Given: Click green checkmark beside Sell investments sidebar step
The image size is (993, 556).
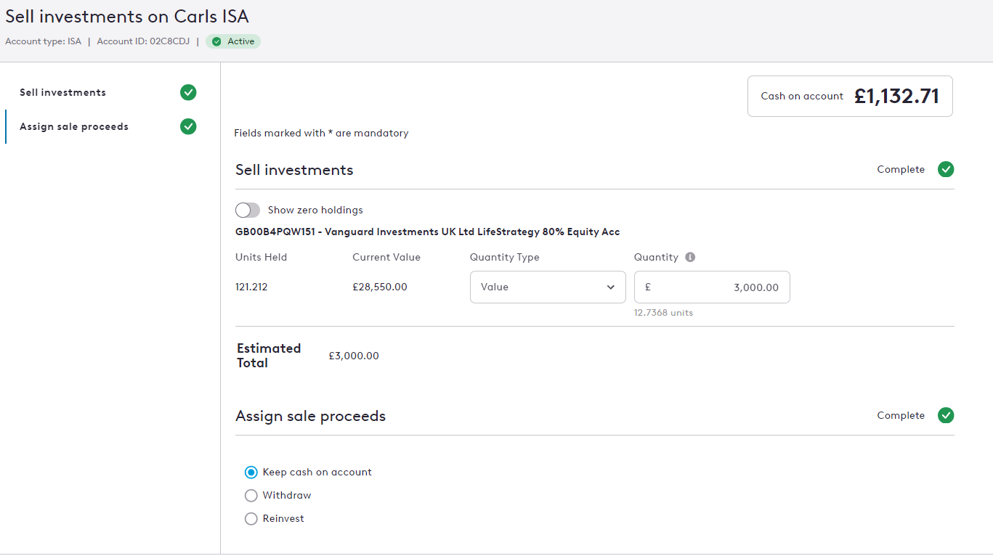Looking at the screenshot, I should point(188,92).
